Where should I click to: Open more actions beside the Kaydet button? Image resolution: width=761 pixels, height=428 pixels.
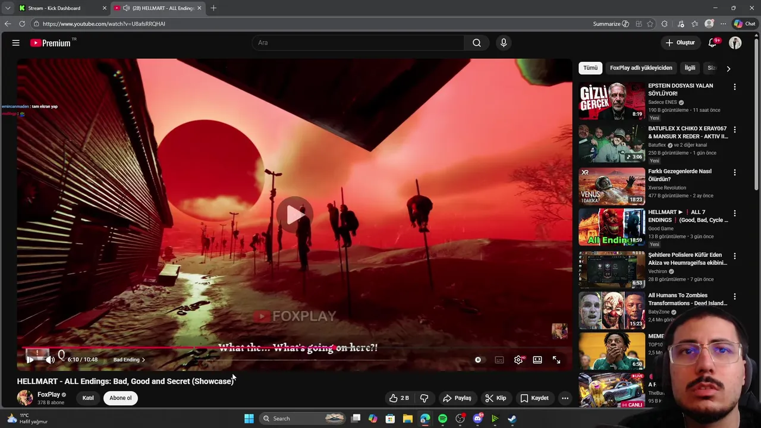(x=565, y=398)
